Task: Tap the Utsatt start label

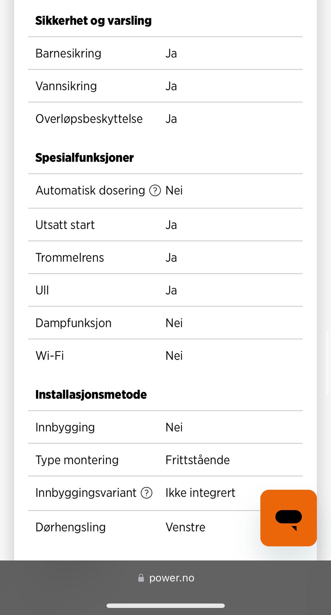Action: tap(65, 225)
